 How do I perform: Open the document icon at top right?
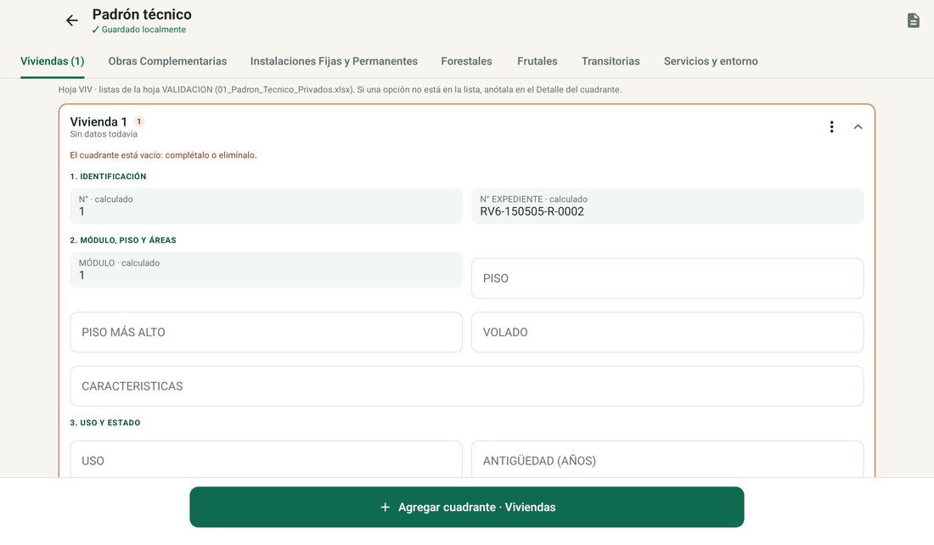913,20
